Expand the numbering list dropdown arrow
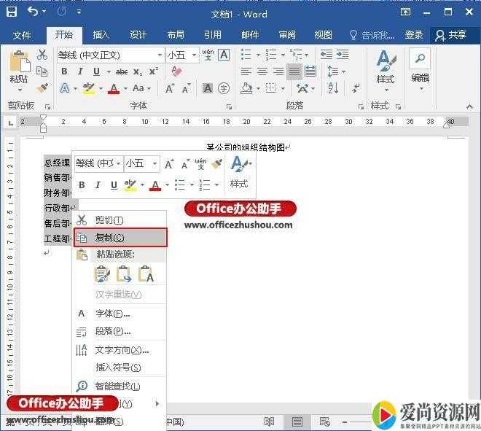The height and width of the screenshot is (431, 481). click(283, 55)
